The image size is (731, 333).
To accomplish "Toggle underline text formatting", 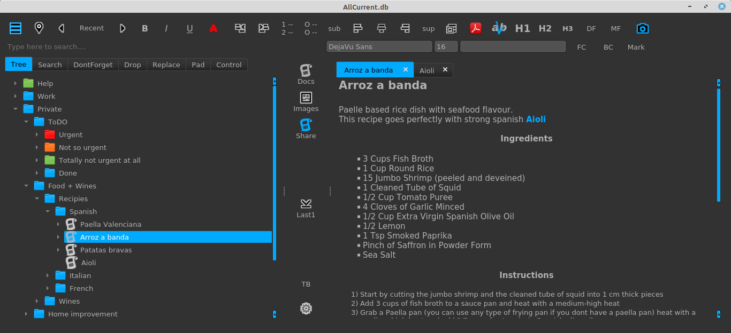I will pyautogui.click(x=189, y=28).
